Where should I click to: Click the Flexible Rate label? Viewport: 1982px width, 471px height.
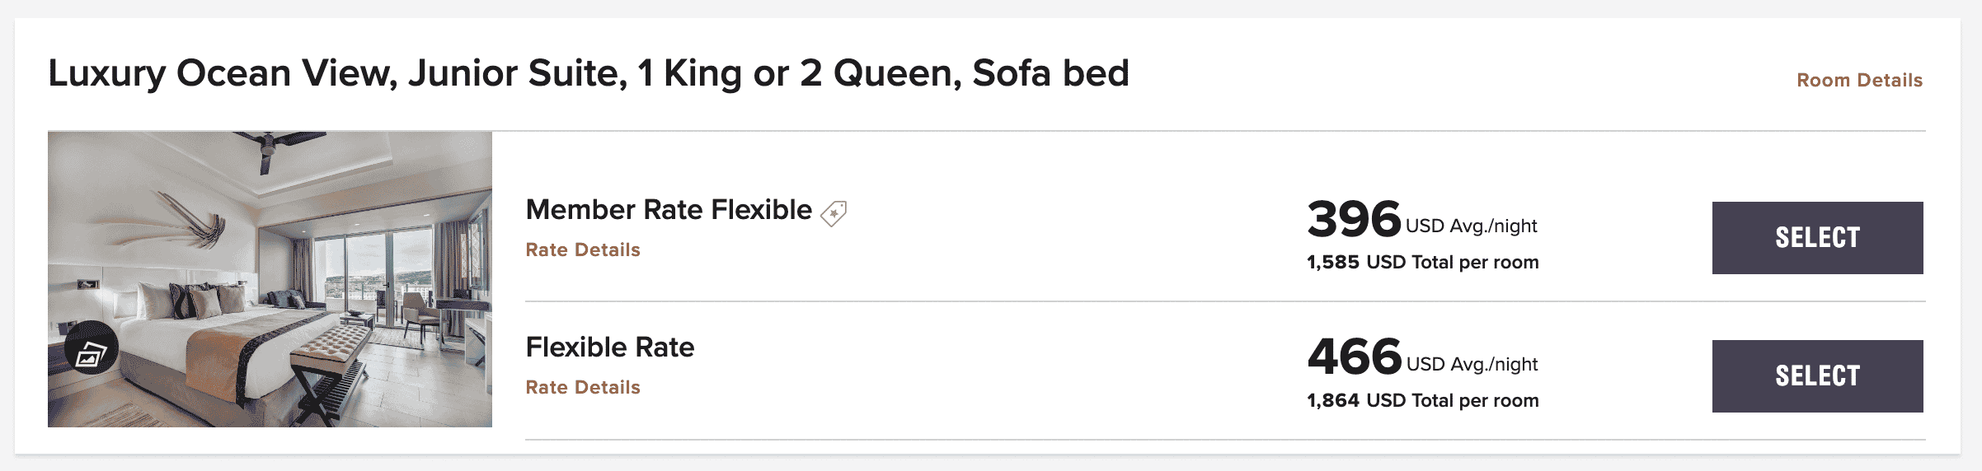coord(610,347)
